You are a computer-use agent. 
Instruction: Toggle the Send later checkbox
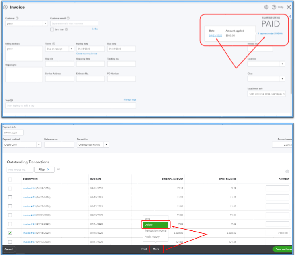(x=52, y=30)
